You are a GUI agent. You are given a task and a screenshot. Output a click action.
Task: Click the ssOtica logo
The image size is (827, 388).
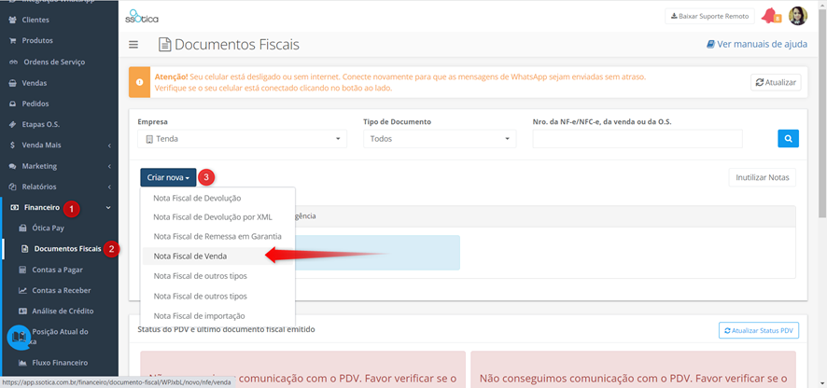(x=141, y=17)
